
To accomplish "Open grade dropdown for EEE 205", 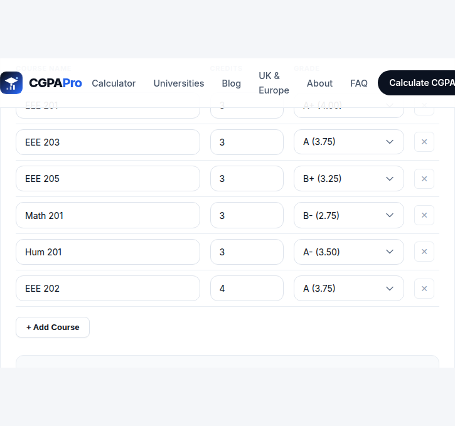I will [x=348, y=179].
